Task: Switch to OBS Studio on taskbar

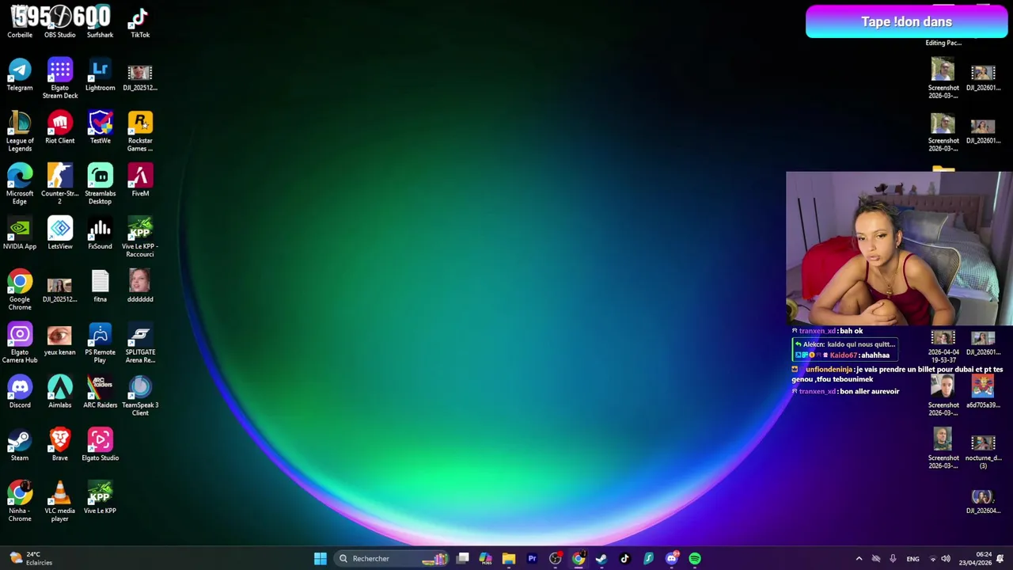Action: tap(556, 559)
